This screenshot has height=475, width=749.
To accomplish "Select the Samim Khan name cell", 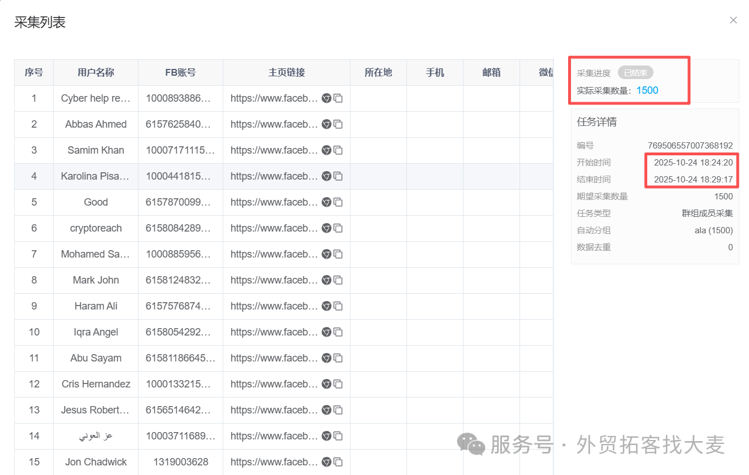I will 96,150.
